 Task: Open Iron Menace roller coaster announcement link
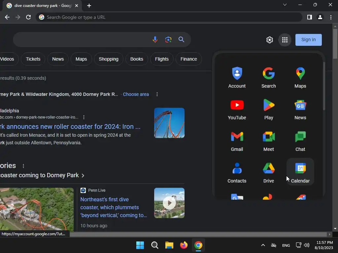(70, 126)
